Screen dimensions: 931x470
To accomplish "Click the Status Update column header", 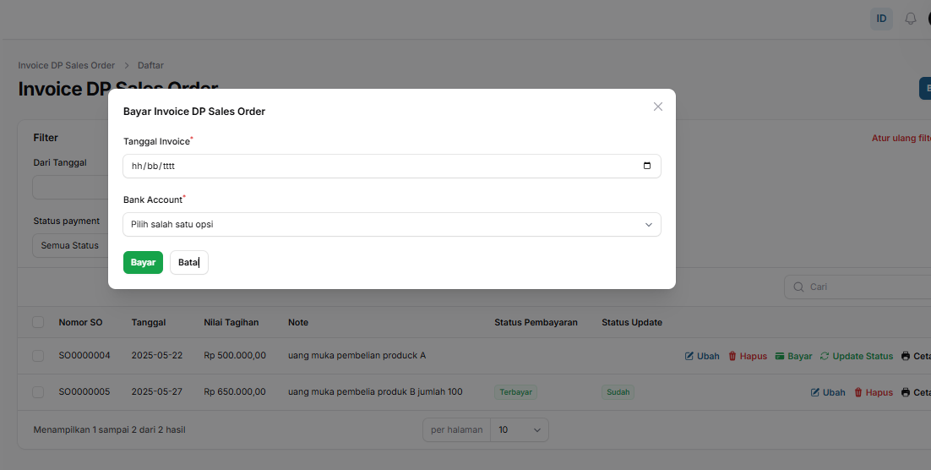I will (x=632, y=322).
